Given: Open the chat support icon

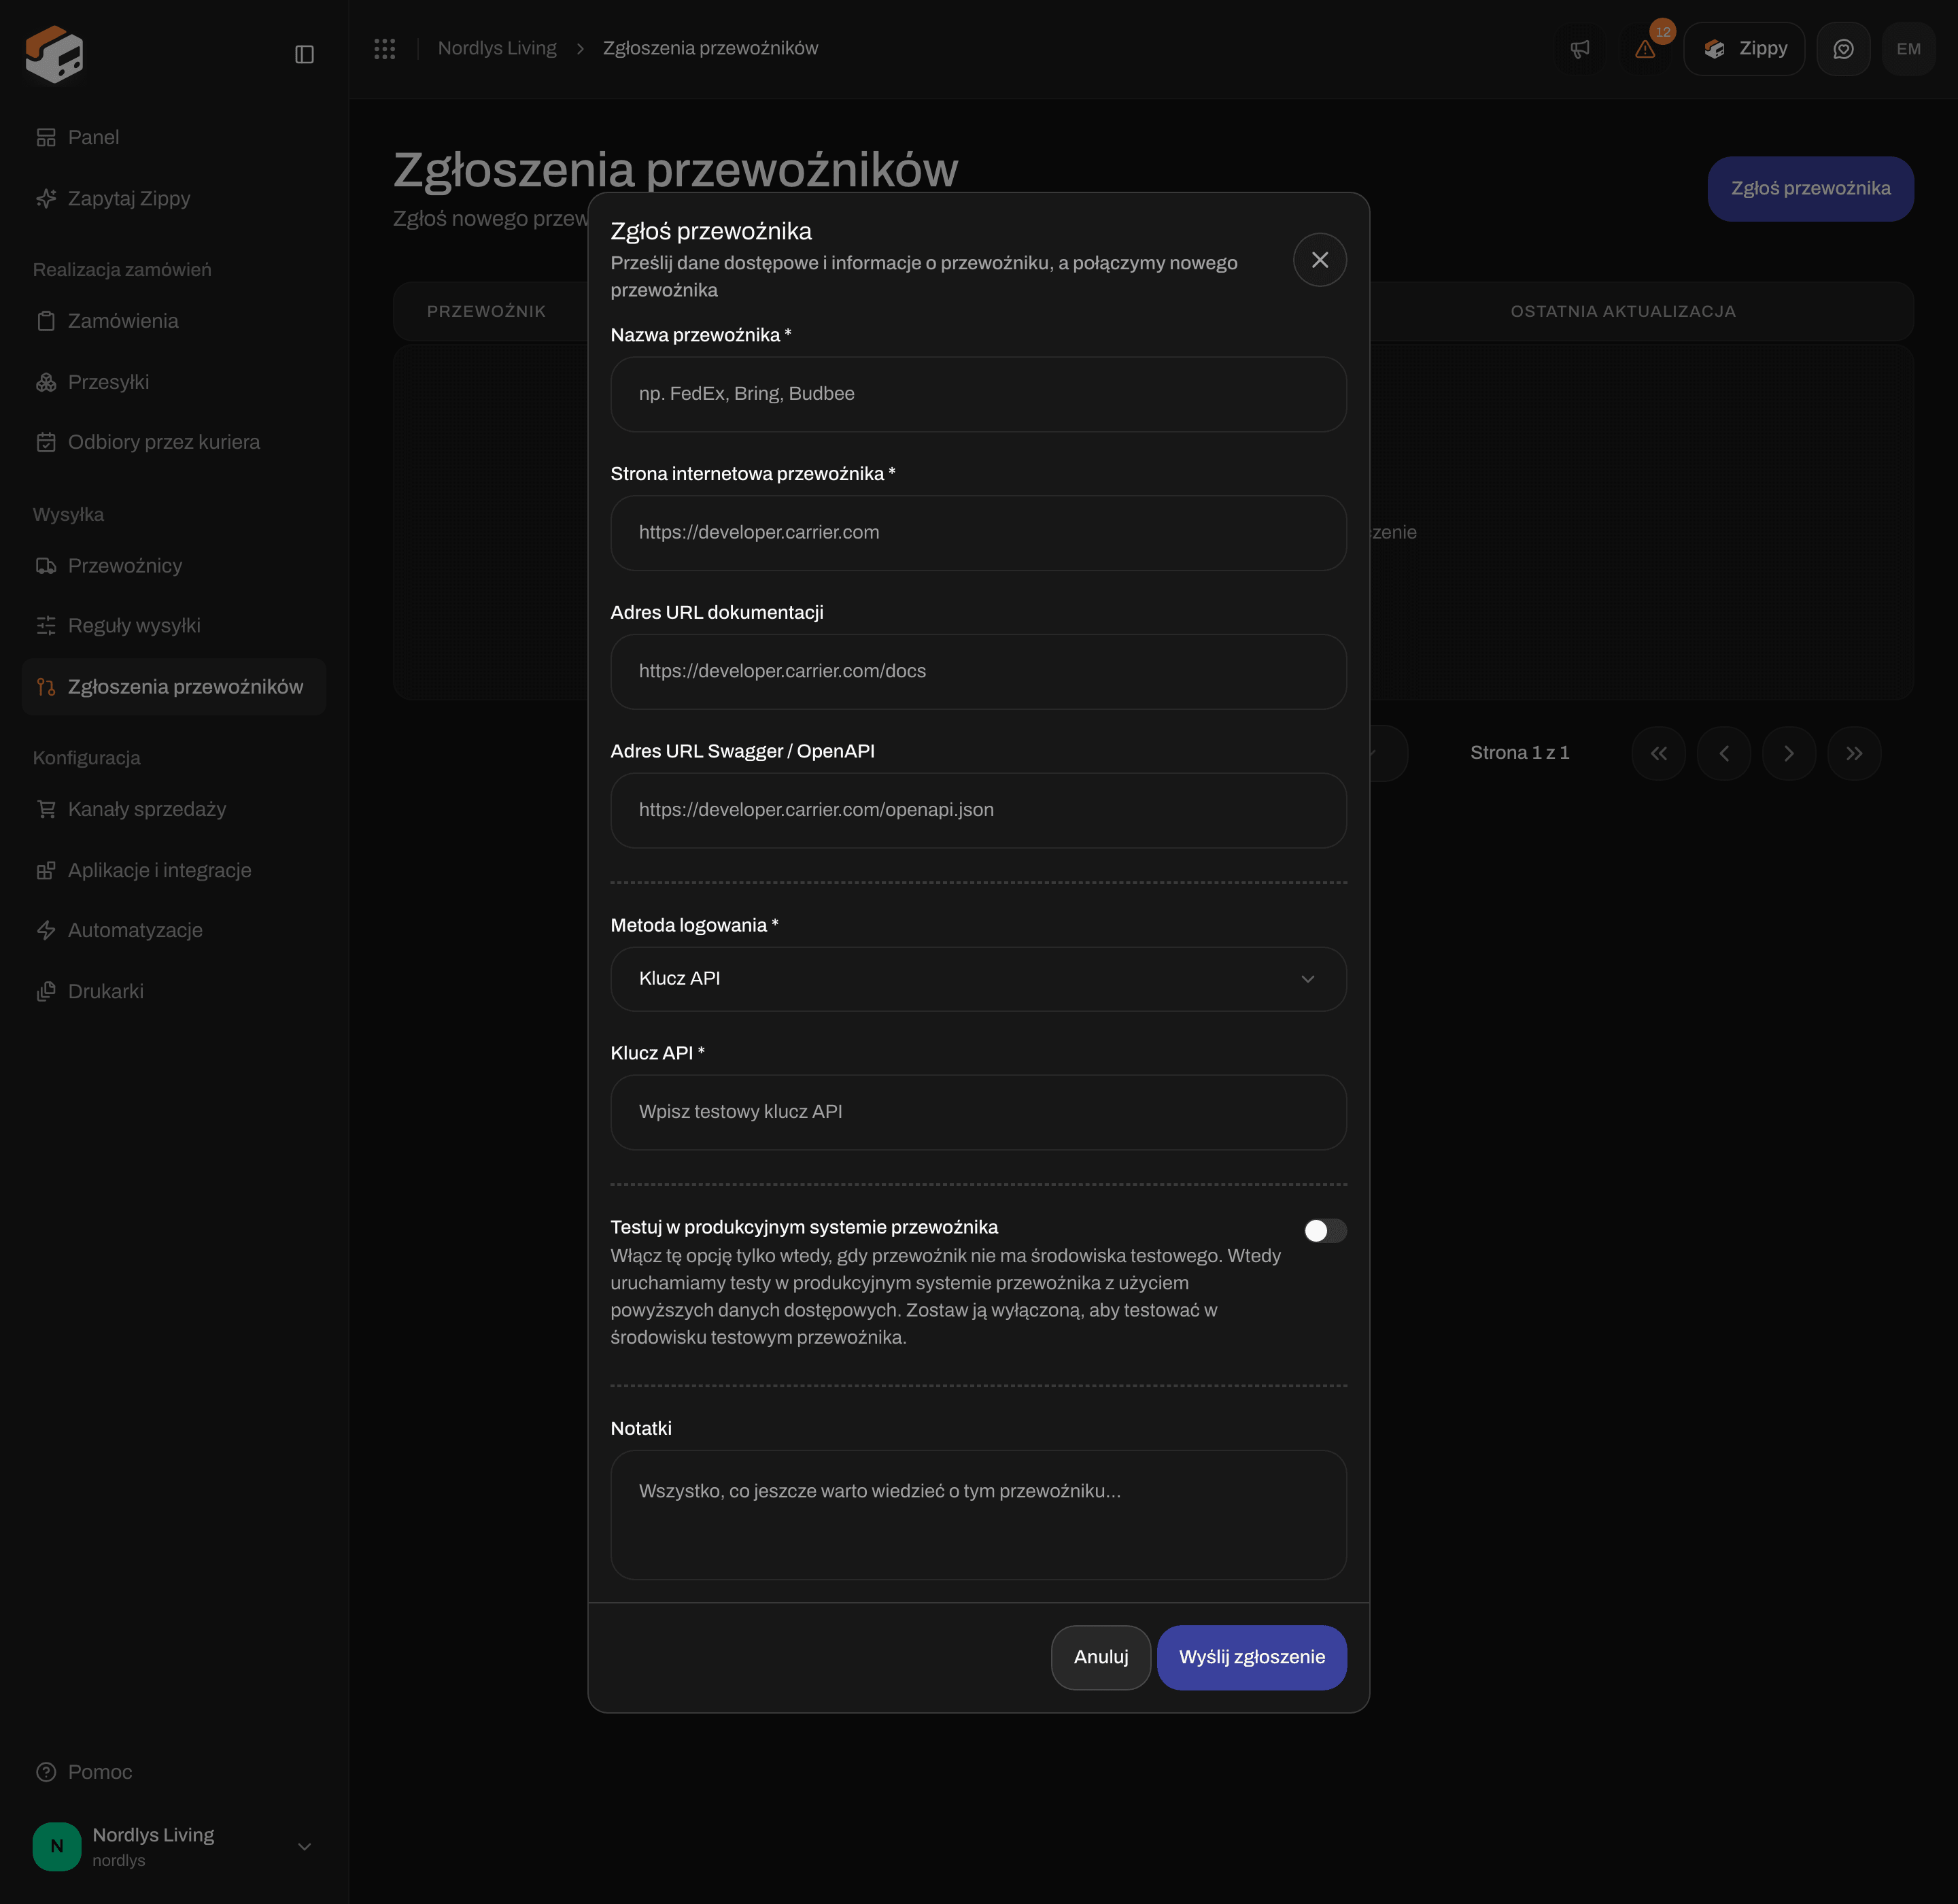Looking at the screenshot, I should [1843, 49].
